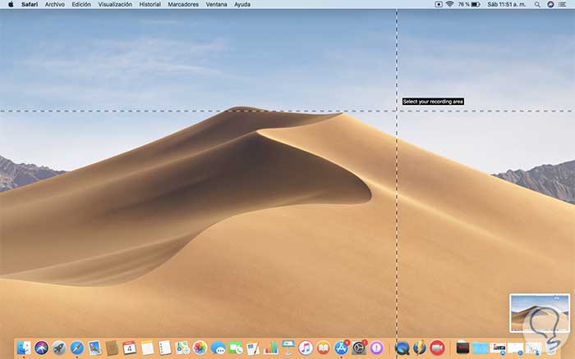Open the Wi-Fi status menu

[x=449, y=4]
